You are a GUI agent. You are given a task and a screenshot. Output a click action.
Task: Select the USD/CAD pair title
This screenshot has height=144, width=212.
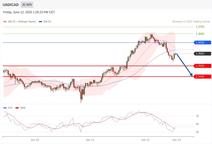[11, 5]
